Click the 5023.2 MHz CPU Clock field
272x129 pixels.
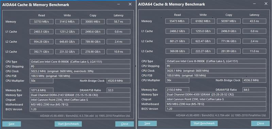pos(80,71)
